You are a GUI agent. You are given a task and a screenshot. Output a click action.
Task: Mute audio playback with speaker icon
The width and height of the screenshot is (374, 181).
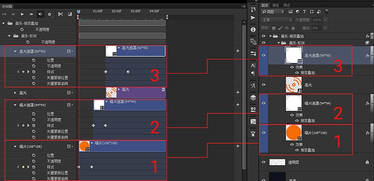point(40,14)
